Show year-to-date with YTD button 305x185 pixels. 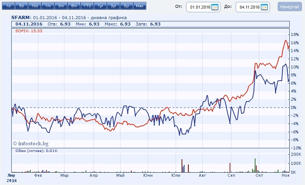(x=87, y=6)
